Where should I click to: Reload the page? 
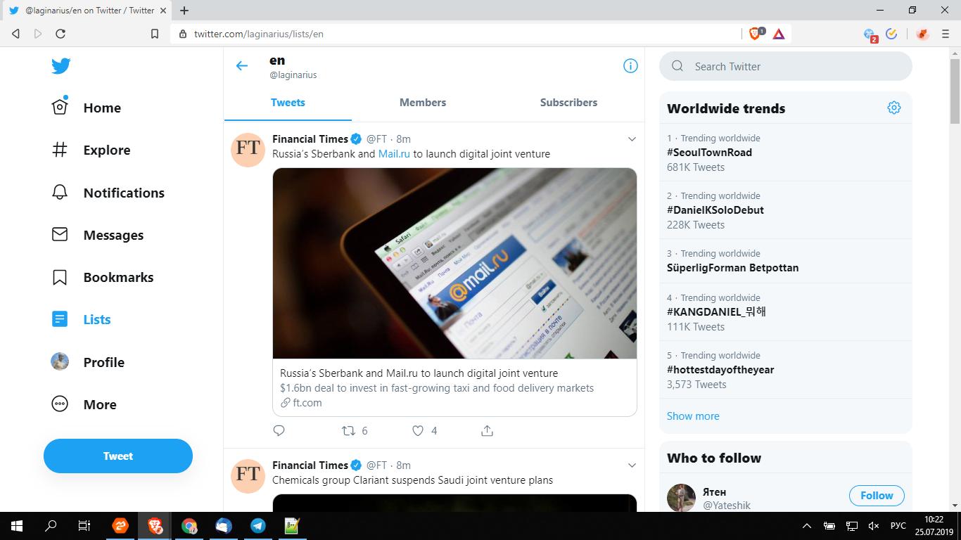(61, 34)
